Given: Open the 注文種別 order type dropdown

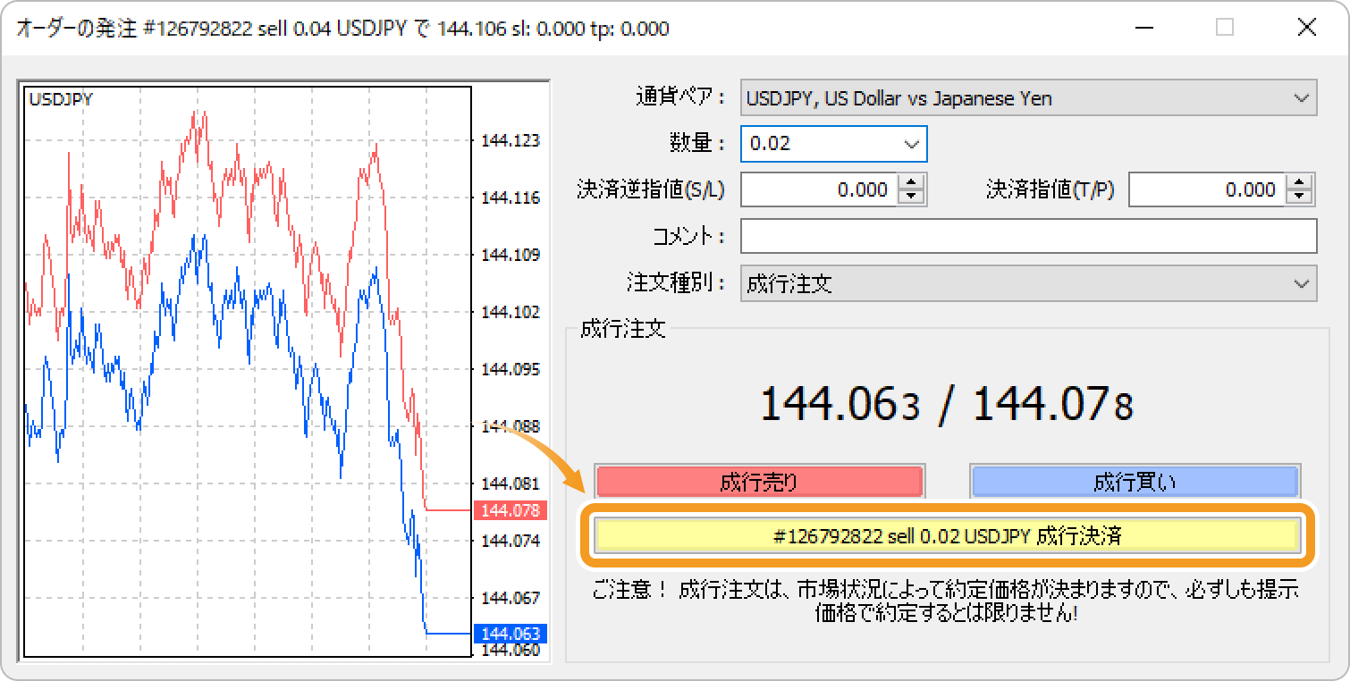Looking at the screenshot, I should click(x=1028, y=284).
